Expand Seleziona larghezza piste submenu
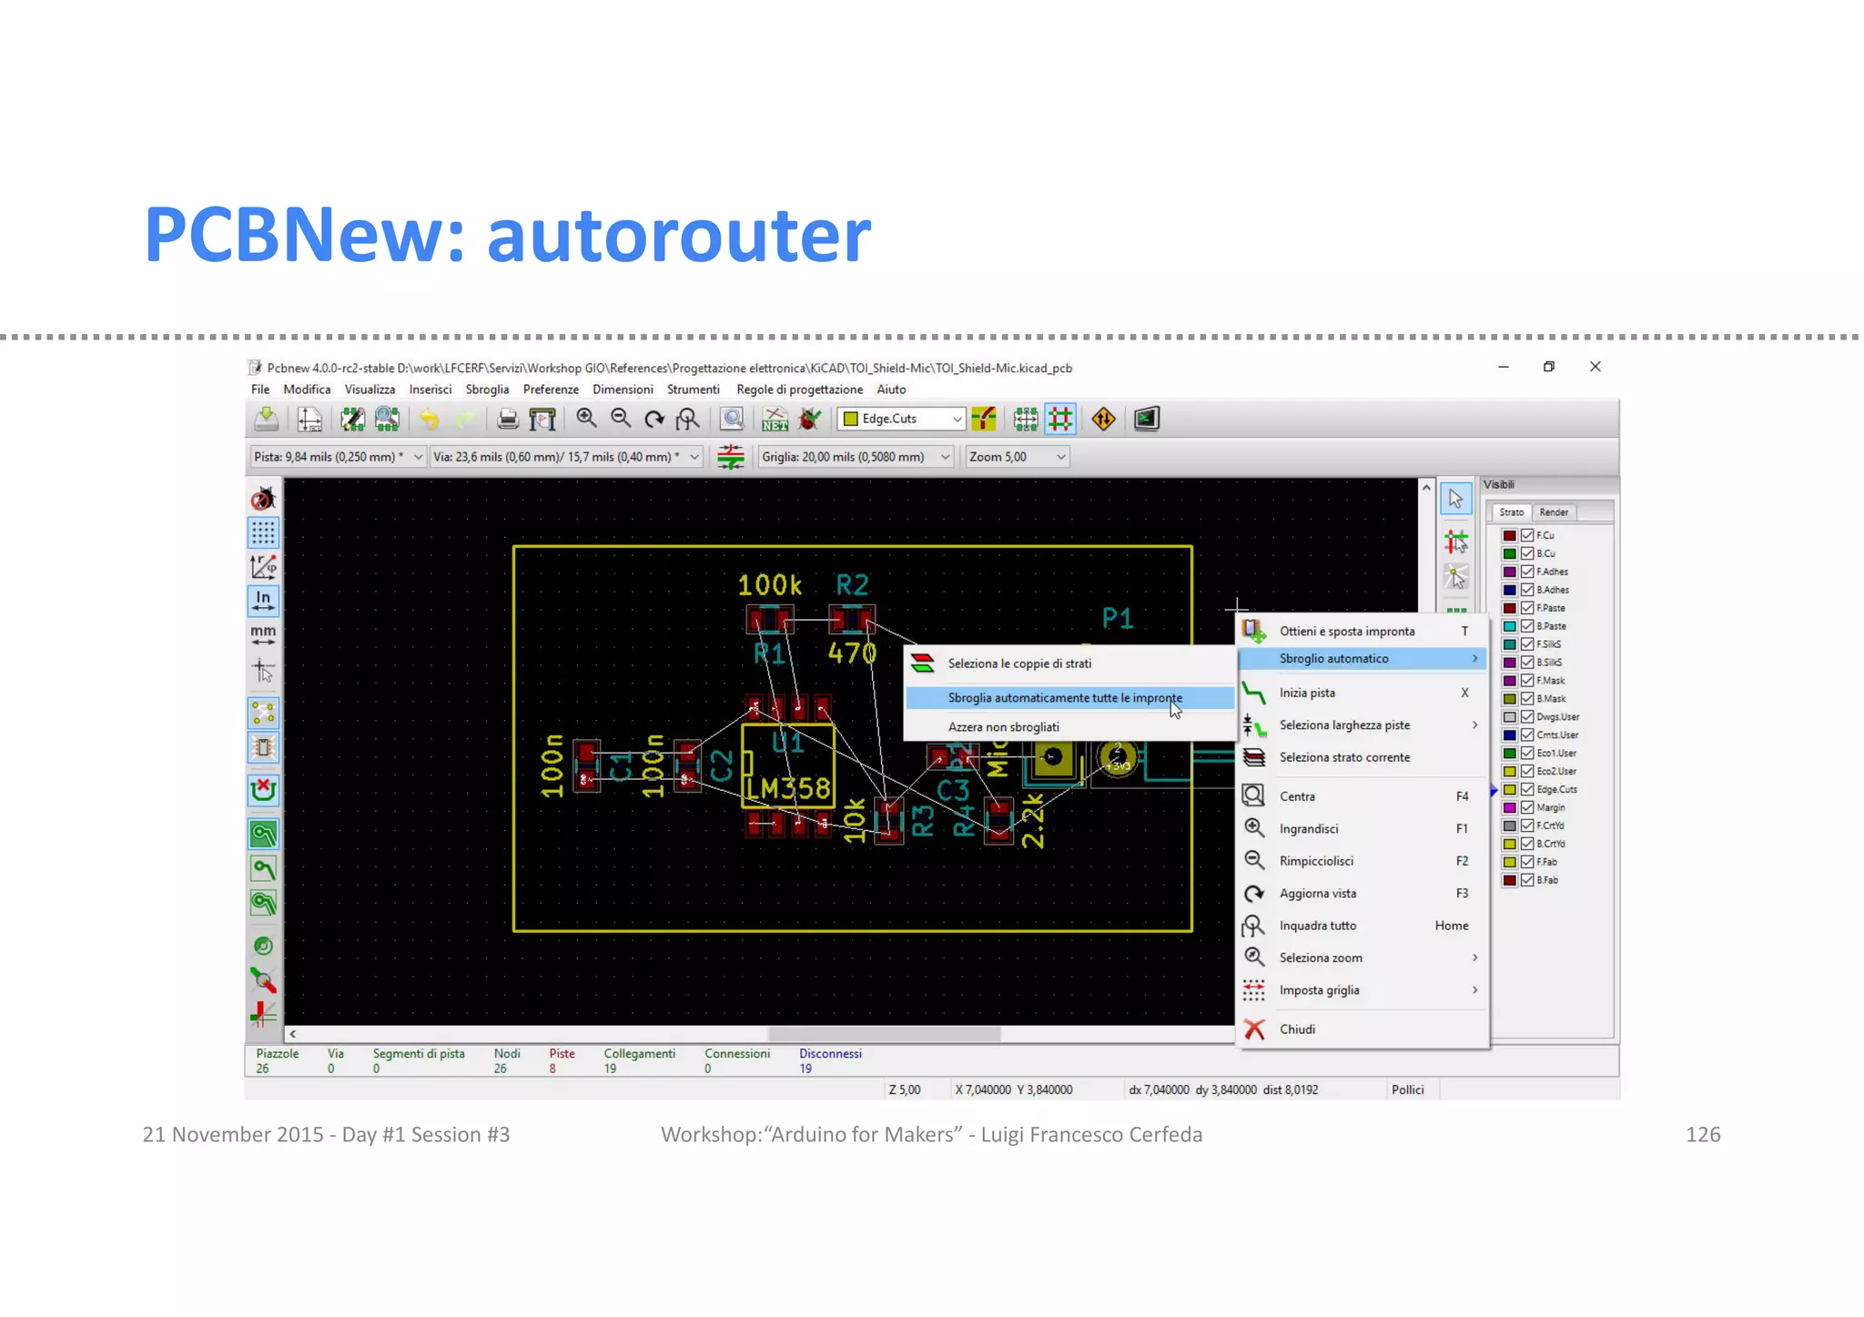The image size is (1864, 1317). coord(1363,725)
